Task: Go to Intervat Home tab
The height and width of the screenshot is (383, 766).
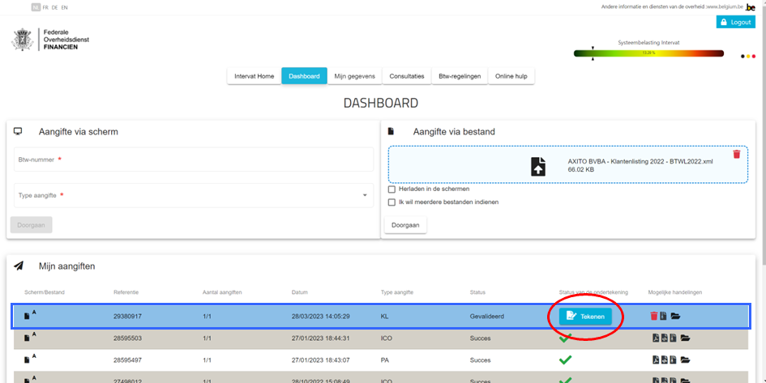Action: pyautogui.click(x=254, y=76)
